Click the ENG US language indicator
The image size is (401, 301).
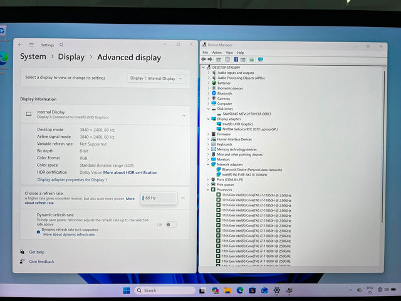pos(370,290)
